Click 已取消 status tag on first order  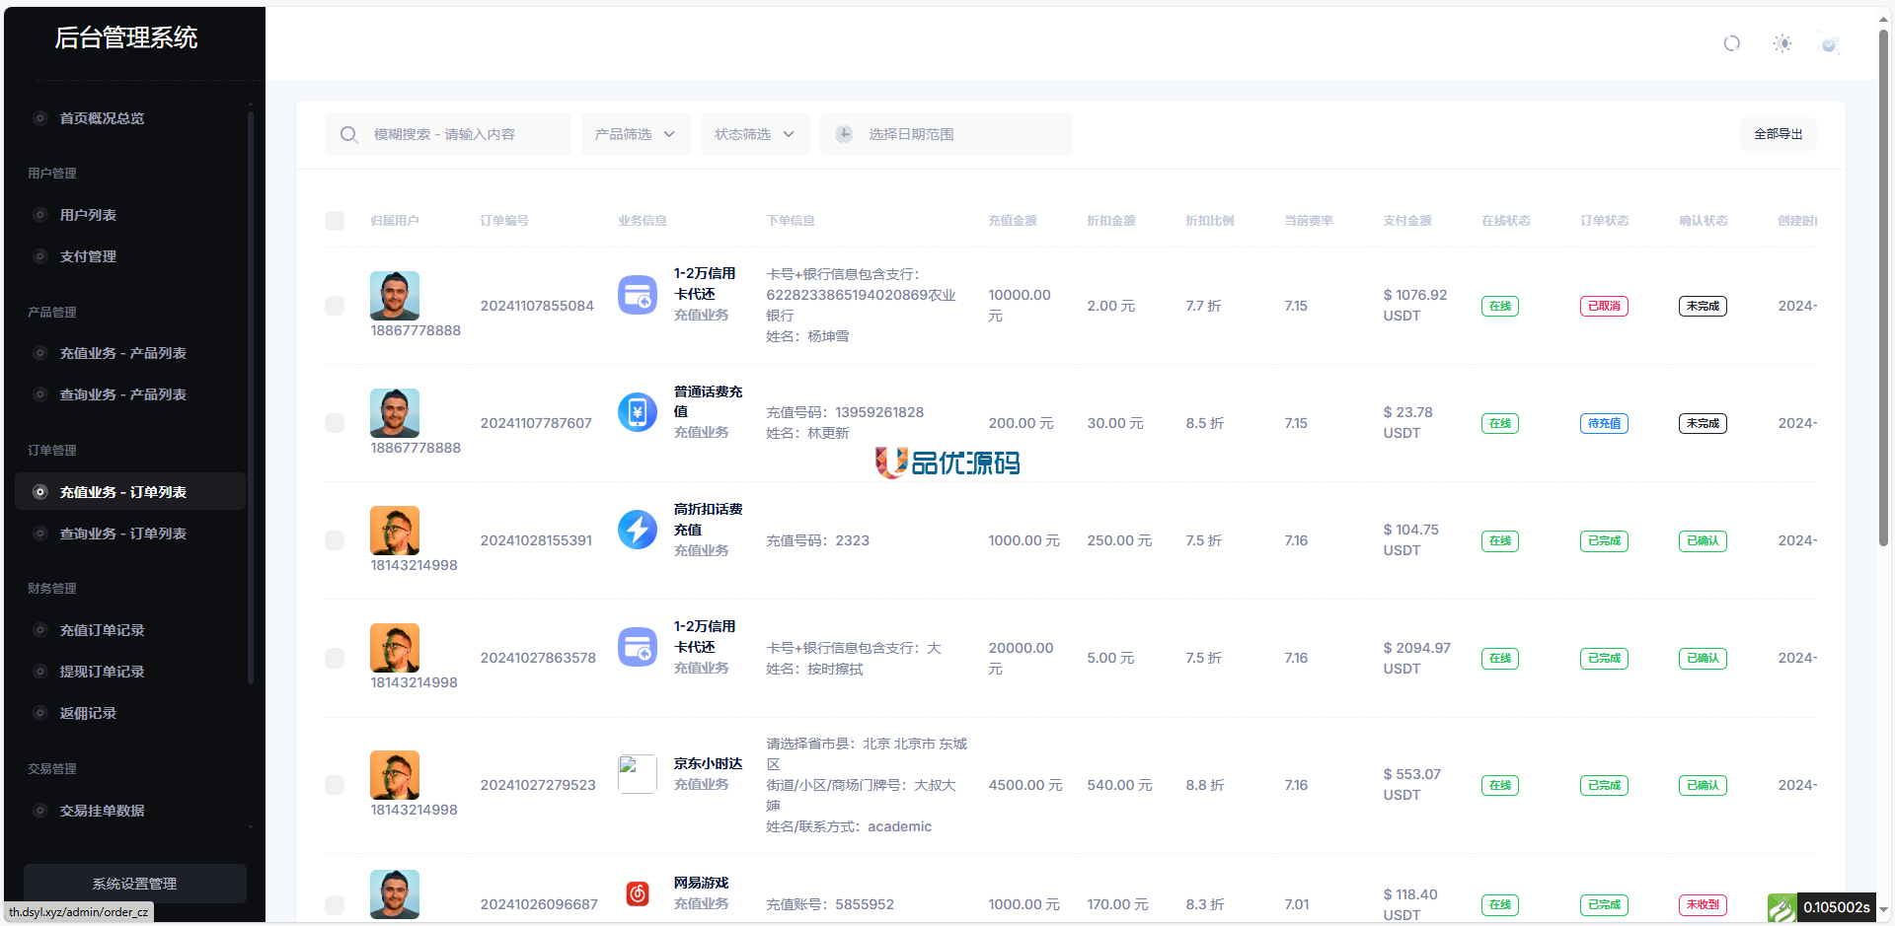click(x=1604, y=306)
